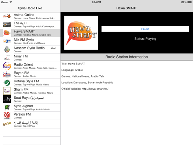This screenshot has height=145, width=193.
Task: Click the large Hawa SMART artwork
Action: click(x=81, y=33)
